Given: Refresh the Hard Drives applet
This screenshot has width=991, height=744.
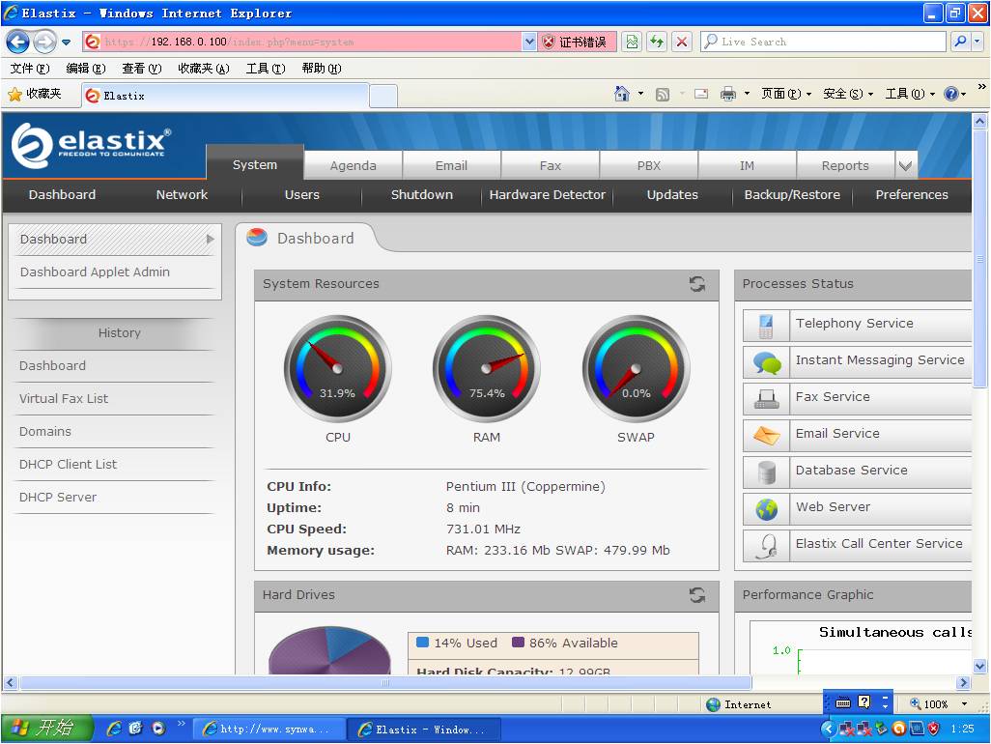Looking at the screenshot, I should (x=697, y=595).
